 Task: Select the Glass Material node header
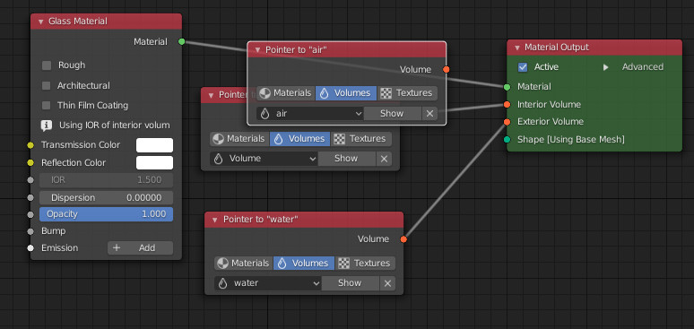106,22
